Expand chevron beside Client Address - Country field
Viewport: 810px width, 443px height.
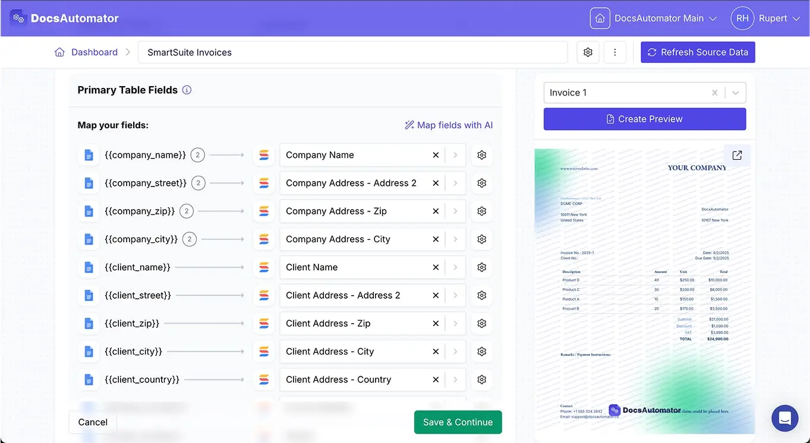tap(455, 379)
